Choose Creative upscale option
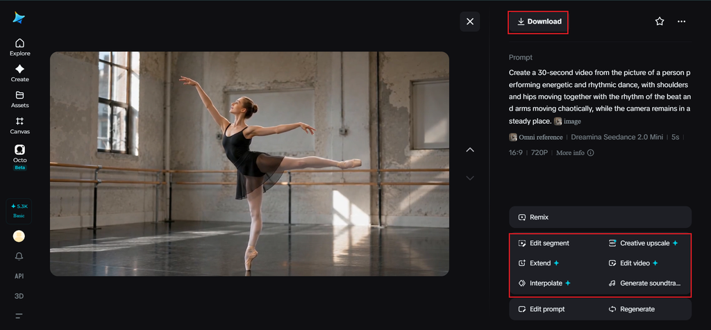Image resolution: width=711 pixels, height=330 pixels. [x=643, y=243]
